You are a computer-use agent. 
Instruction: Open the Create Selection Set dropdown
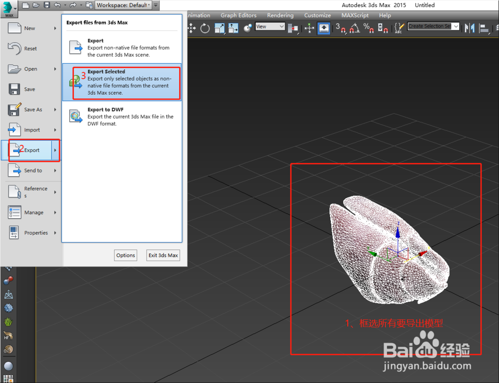pos(434,26)
